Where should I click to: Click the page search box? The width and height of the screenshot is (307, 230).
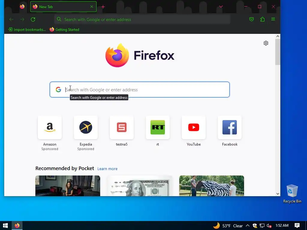140,90
